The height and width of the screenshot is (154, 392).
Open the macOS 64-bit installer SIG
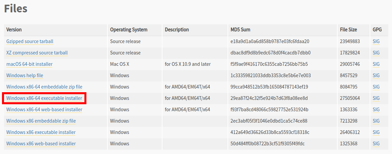click(376, 64)
